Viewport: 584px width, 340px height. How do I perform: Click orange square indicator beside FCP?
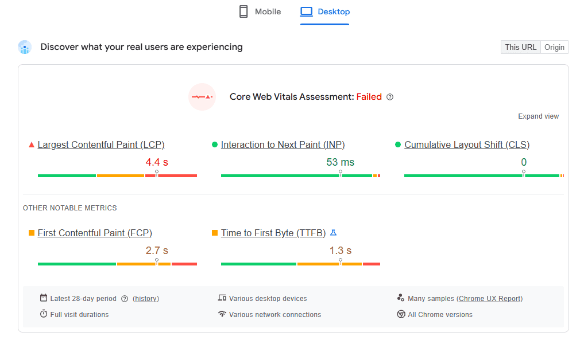pos(32,233)
